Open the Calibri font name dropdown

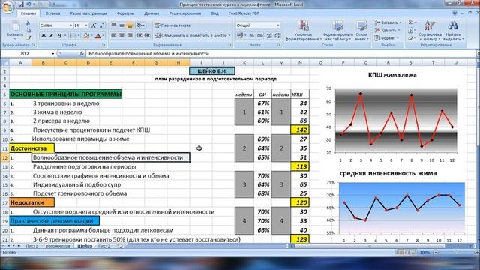(70, 25)
